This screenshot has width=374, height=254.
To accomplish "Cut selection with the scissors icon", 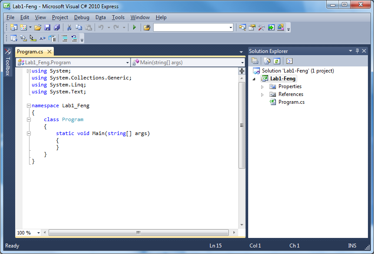I will 69,27.
